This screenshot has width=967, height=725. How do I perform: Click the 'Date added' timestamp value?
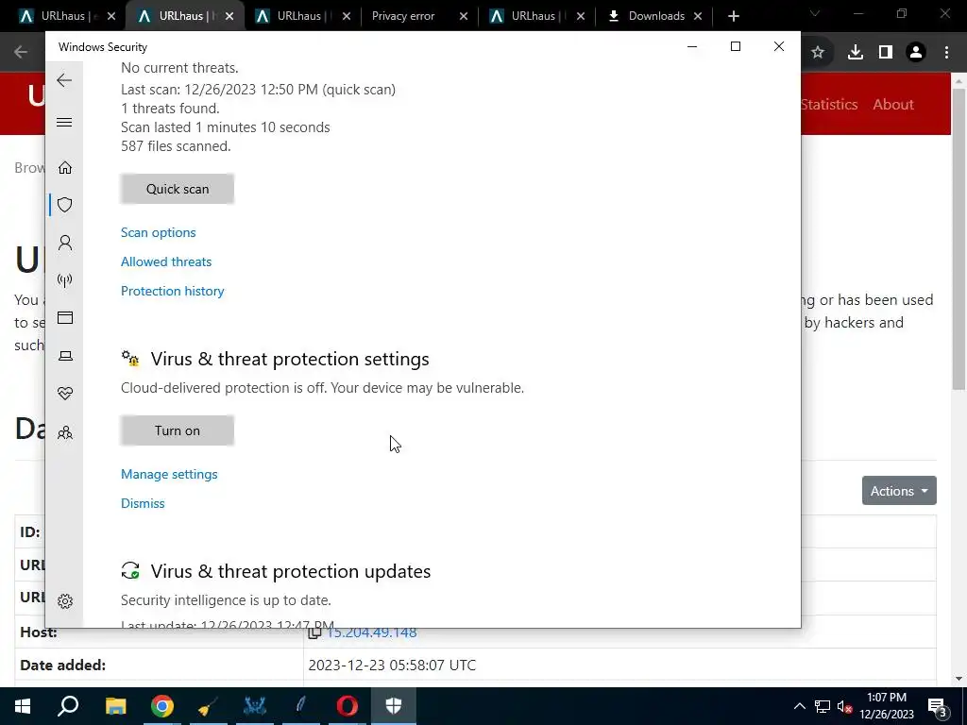(392, 666)
